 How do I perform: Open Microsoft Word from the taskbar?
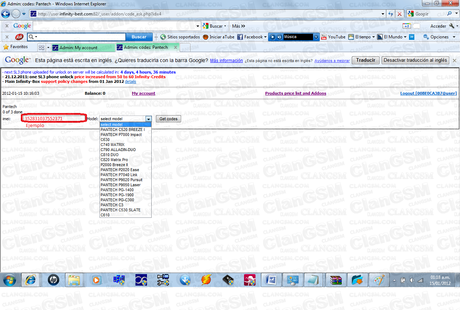[x=271, y=280]
